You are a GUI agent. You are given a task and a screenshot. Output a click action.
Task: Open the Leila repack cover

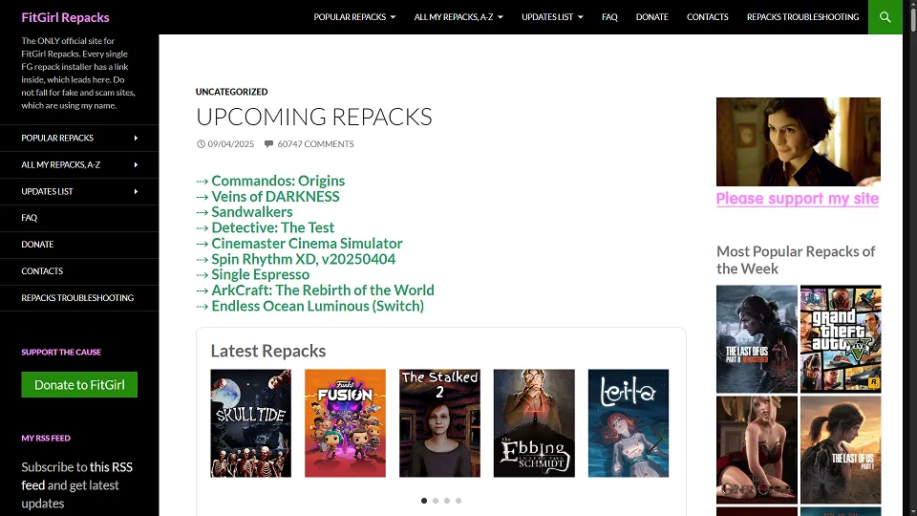(629, 423)
